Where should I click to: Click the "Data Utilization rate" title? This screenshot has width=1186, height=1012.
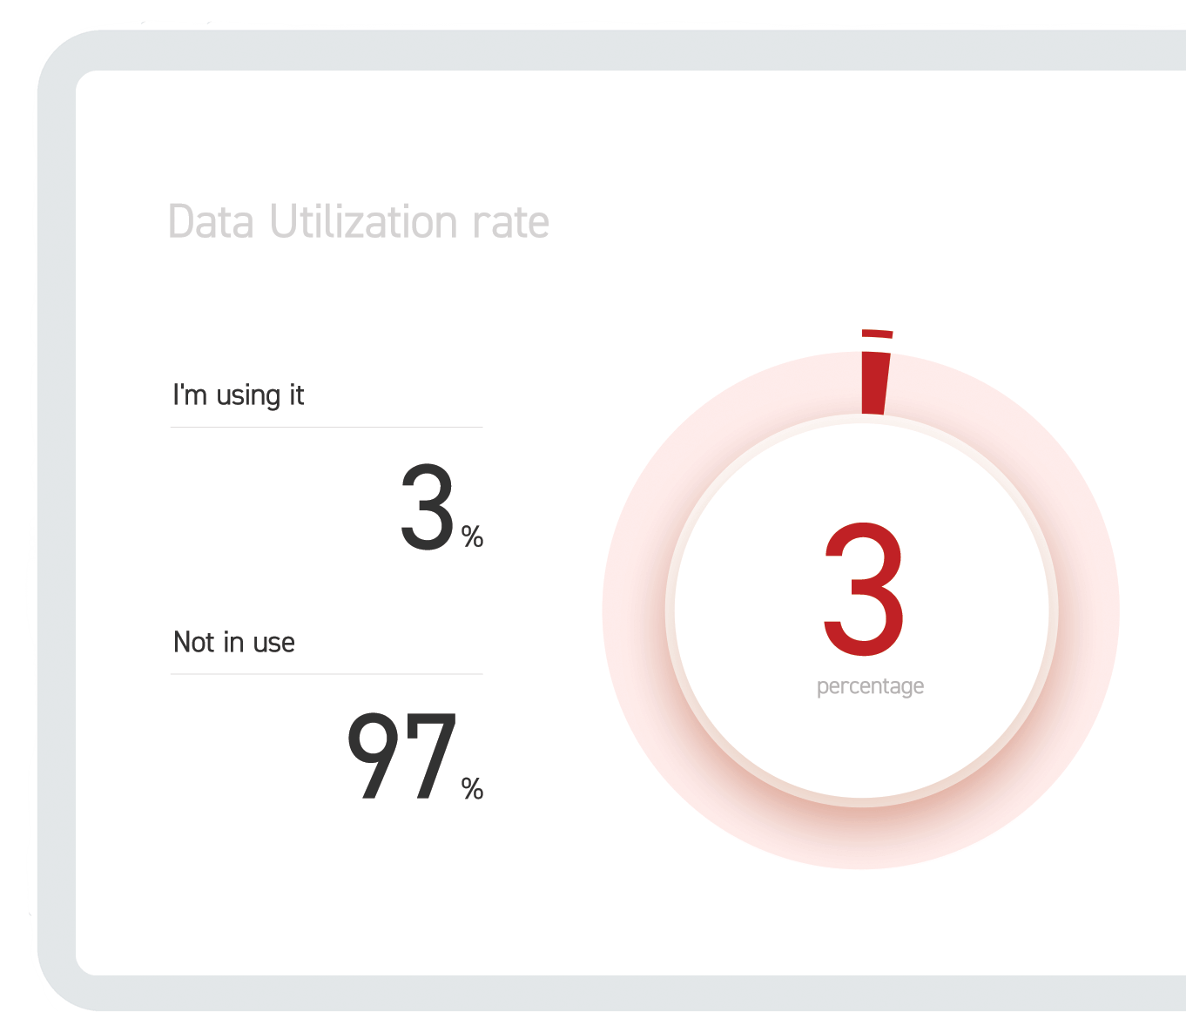(x=359, y=221)
